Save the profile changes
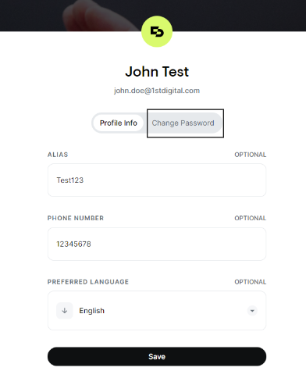The width and height of the screenshot is (306, 371). tap(157, 356)
